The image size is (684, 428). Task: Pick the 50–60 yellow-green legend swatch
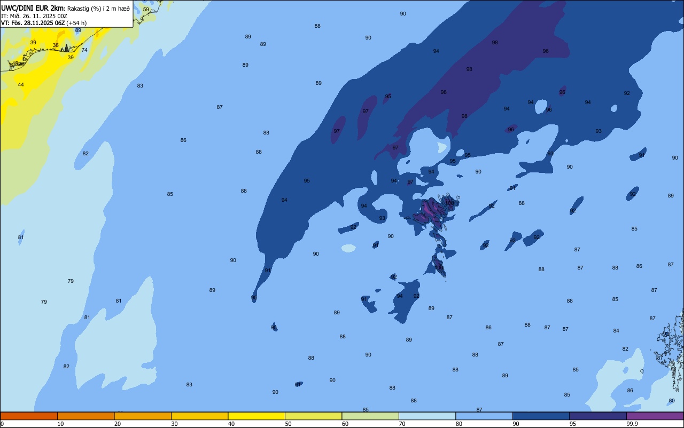coord(313,416)
